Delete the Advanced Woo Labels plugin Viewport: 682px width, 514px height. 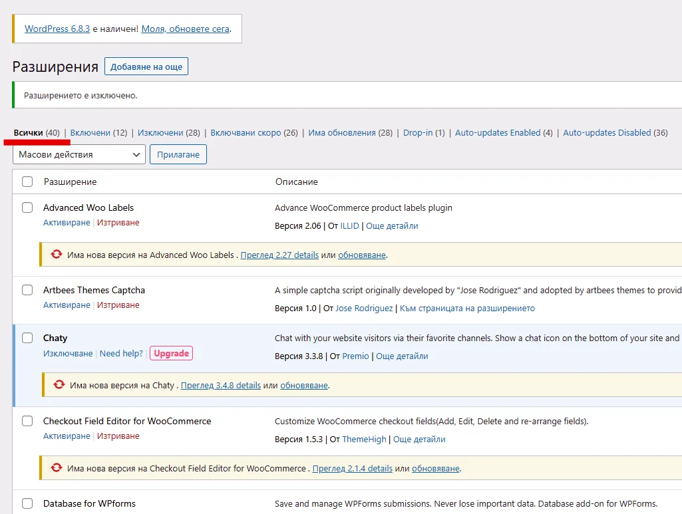point(118,223)
